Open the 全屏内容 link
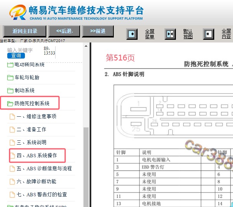 coord(226,34)
